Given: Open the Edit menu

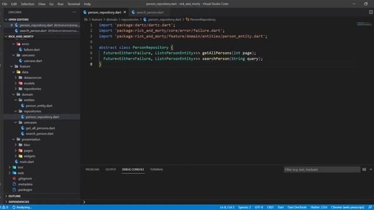Looking at the screenshot, I should coord(14,4).
